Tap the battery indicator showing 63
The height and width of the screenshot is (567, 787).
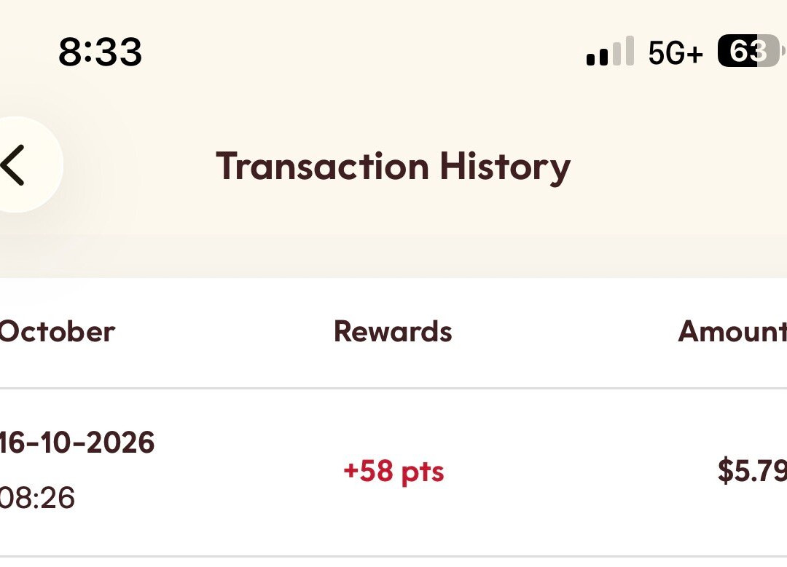coord(749,51)
